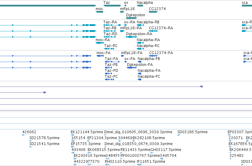
Task: Click the sca gene label
Action: tap(245, 3)
